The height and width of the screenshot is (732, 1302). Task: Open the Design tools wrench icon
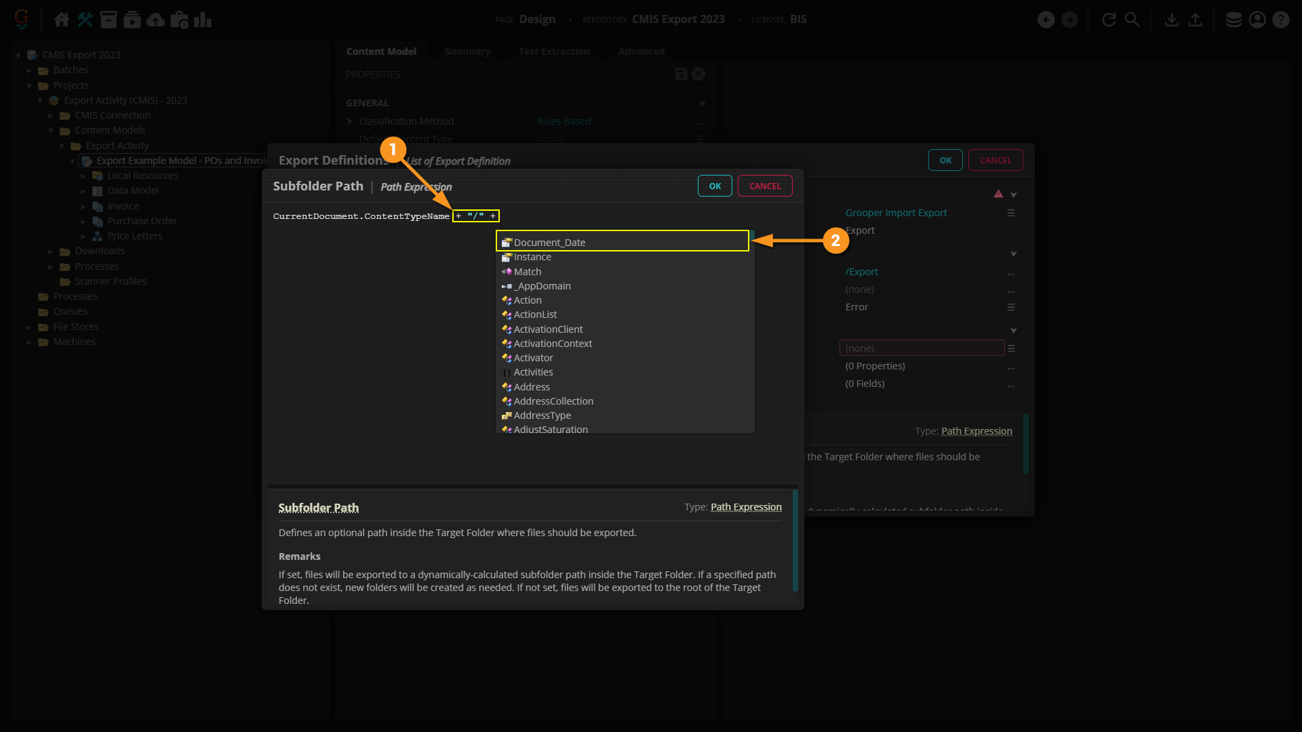(85, 20)
